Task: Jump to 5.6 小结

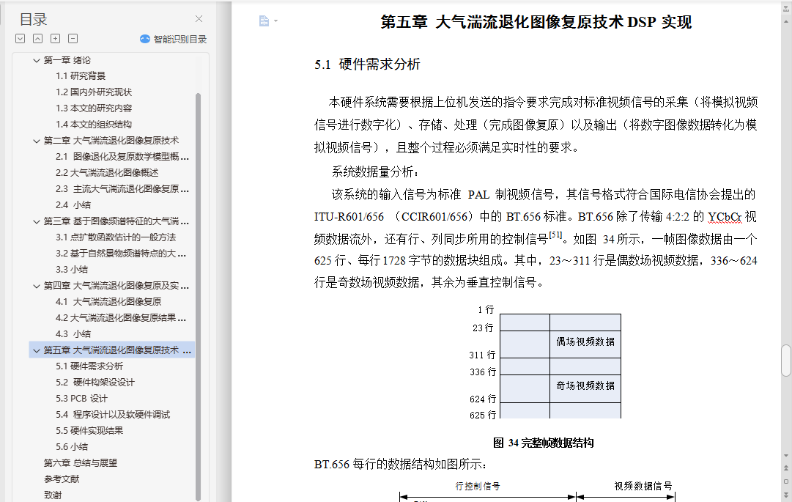Action: (72, 447)
